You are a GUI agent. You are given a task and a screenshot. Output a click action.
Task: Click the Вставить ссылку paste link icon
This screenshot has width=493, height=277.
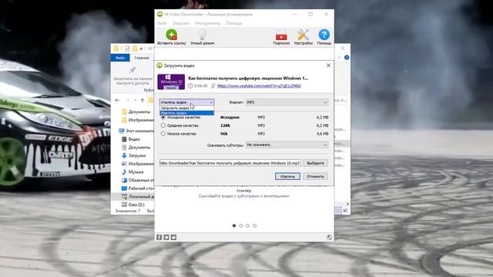pyautogui.click(x=171, y=35)
